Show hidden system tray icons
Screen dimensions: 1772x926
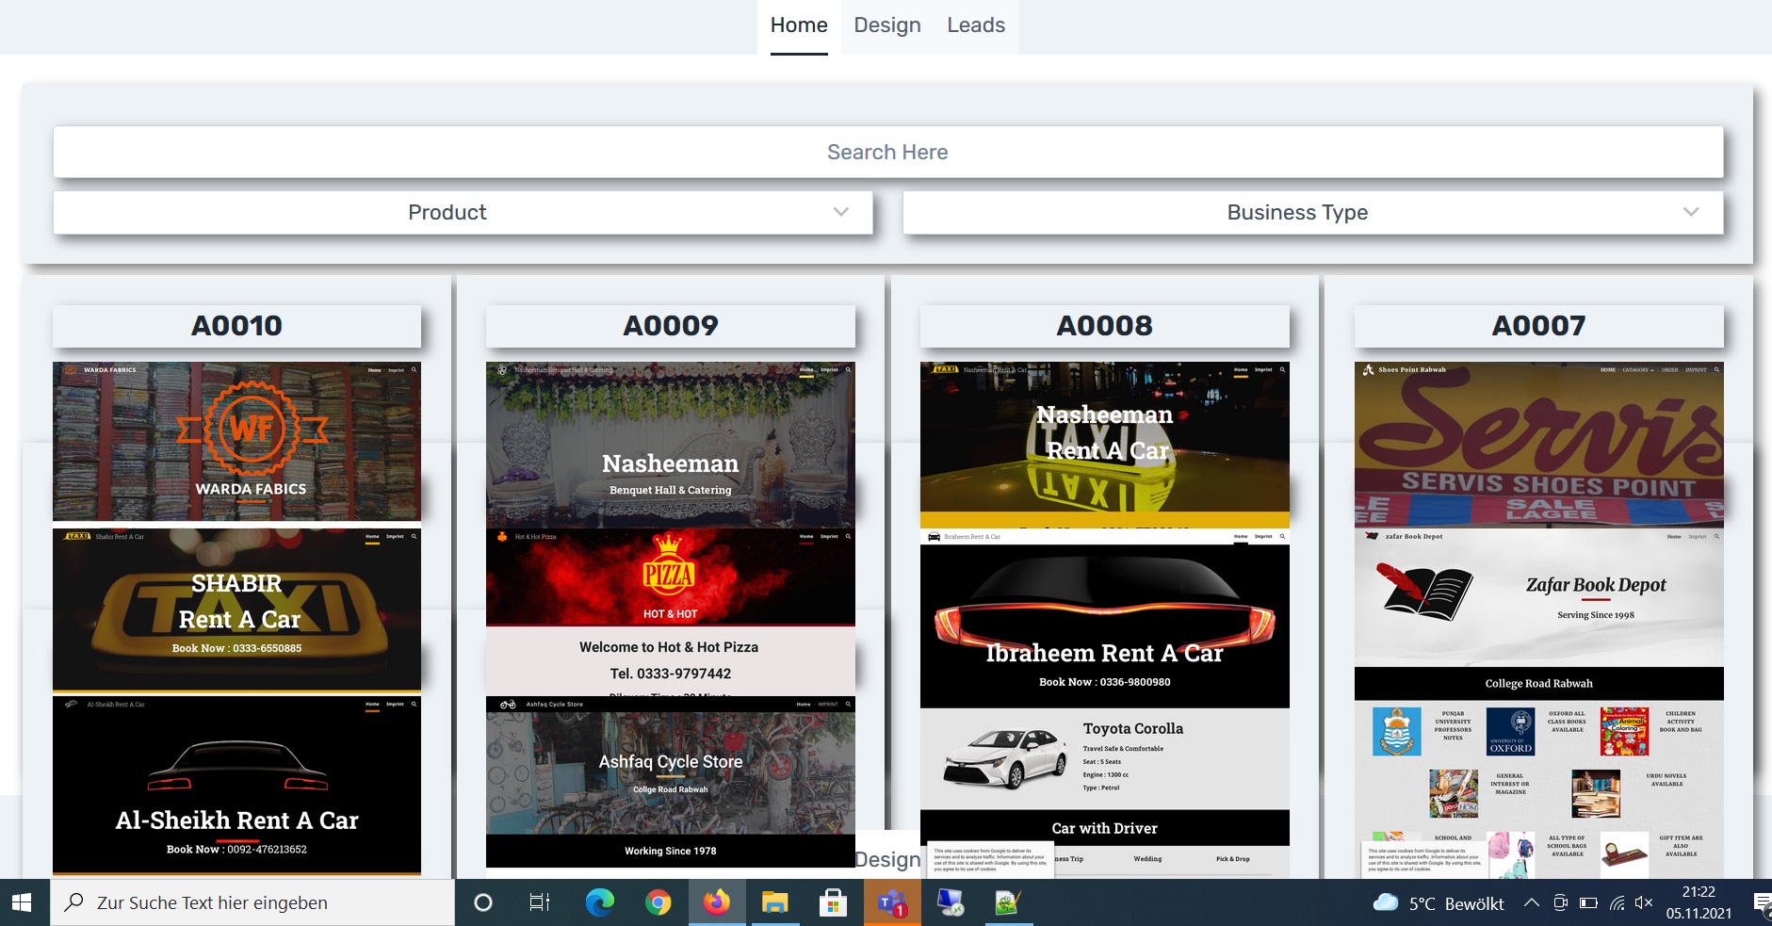1532,902
